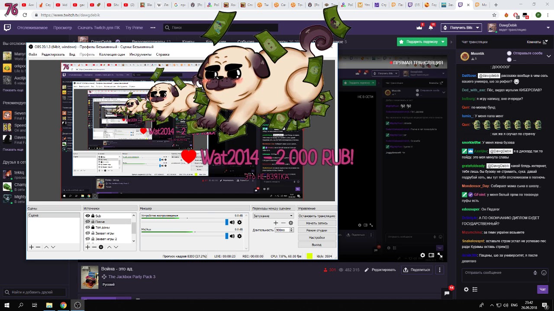The height and width of the screenshot is (311, 554).
Task: Toggle the lock on Топ доны source
Action: coord(93,227)
